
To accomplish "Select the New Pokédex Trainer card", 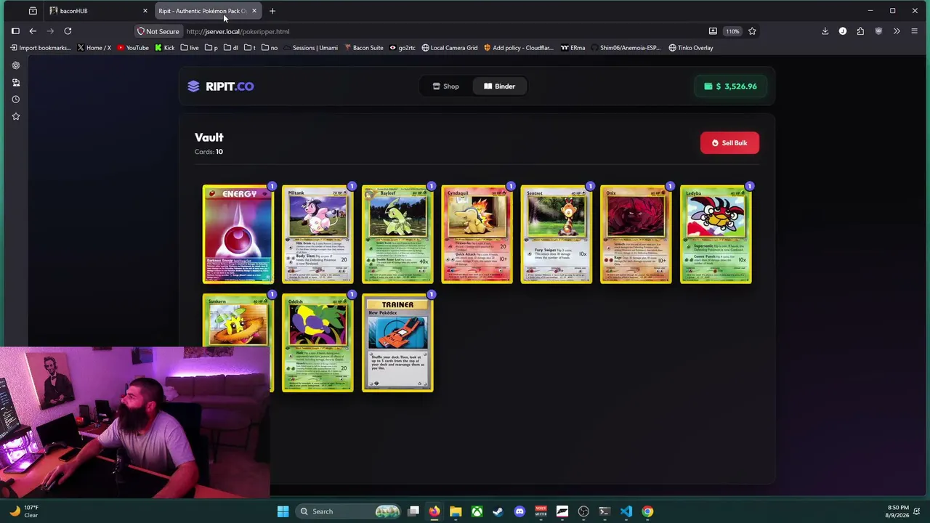I will (x=397, y=343).
